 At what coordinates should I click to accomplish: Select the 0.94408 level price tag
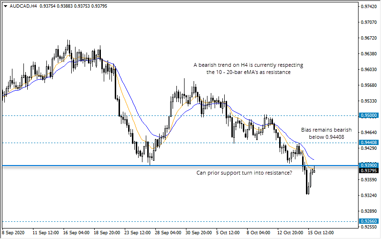click(370, 143)
